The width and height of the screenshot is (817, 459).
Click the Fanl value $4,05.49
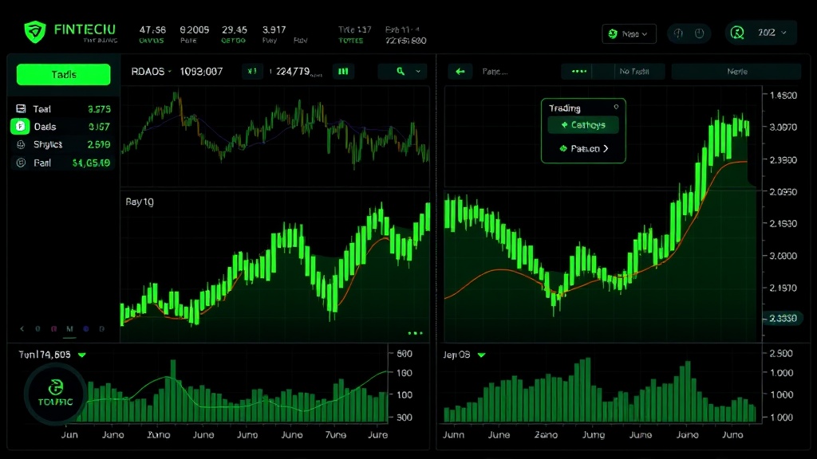tap(91, 163)
